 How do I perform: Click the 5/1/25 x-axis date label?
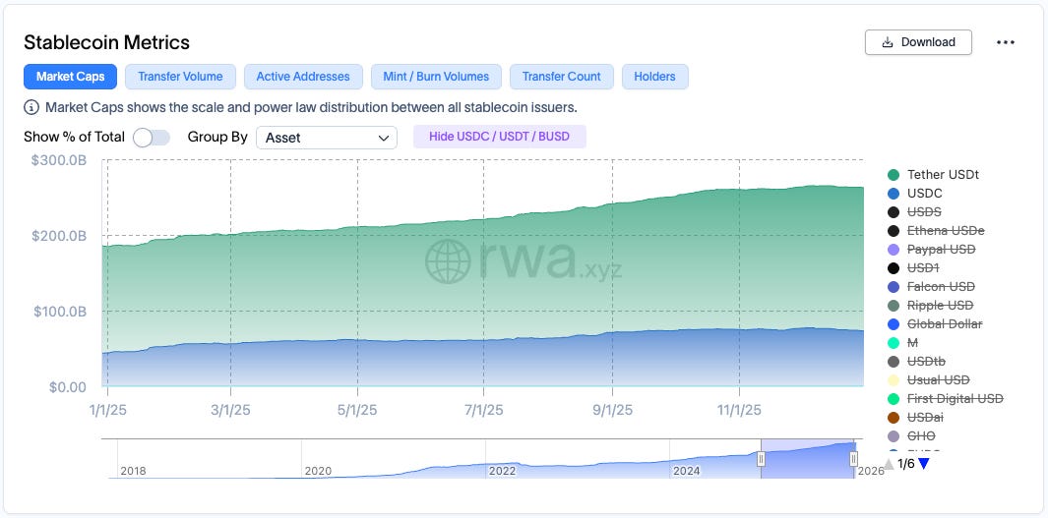tap(357, 410)
